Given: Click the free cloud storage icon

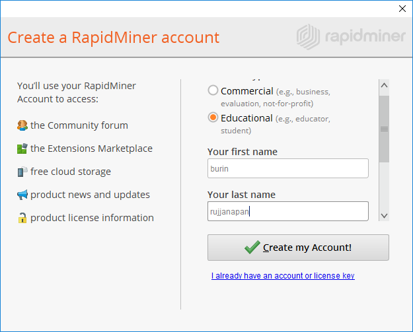Looking at the screenshot, I should coord(22,172).
